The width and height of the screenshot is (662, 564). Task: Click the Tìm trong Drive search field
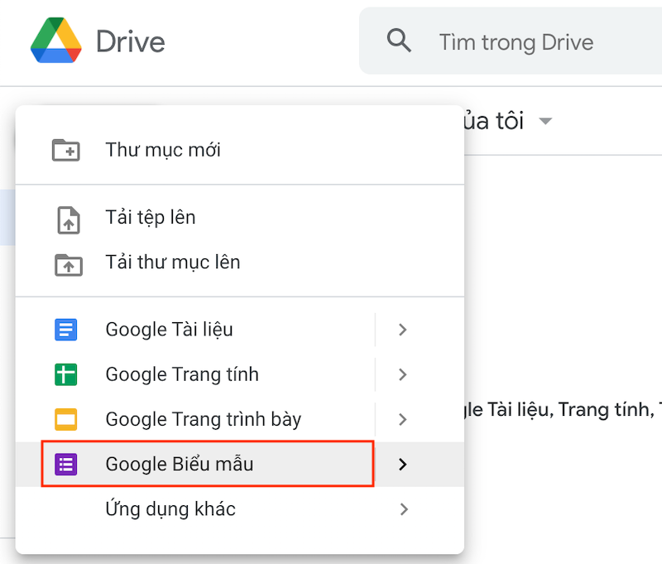coord(516,41)
